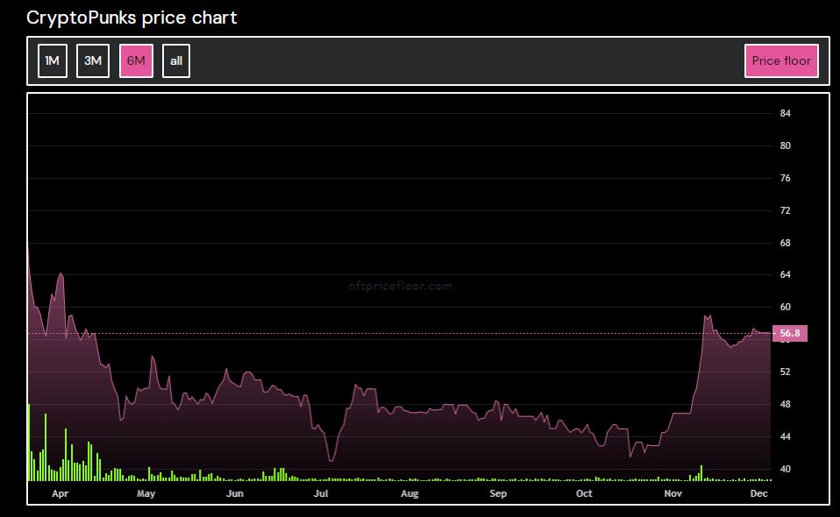Click the early July price low point
Viewport: 840px width, 517px height.
(x=331, y=459)
